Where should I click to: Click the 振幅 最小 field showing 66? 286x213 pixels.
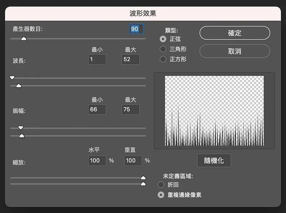pos(97,109)
